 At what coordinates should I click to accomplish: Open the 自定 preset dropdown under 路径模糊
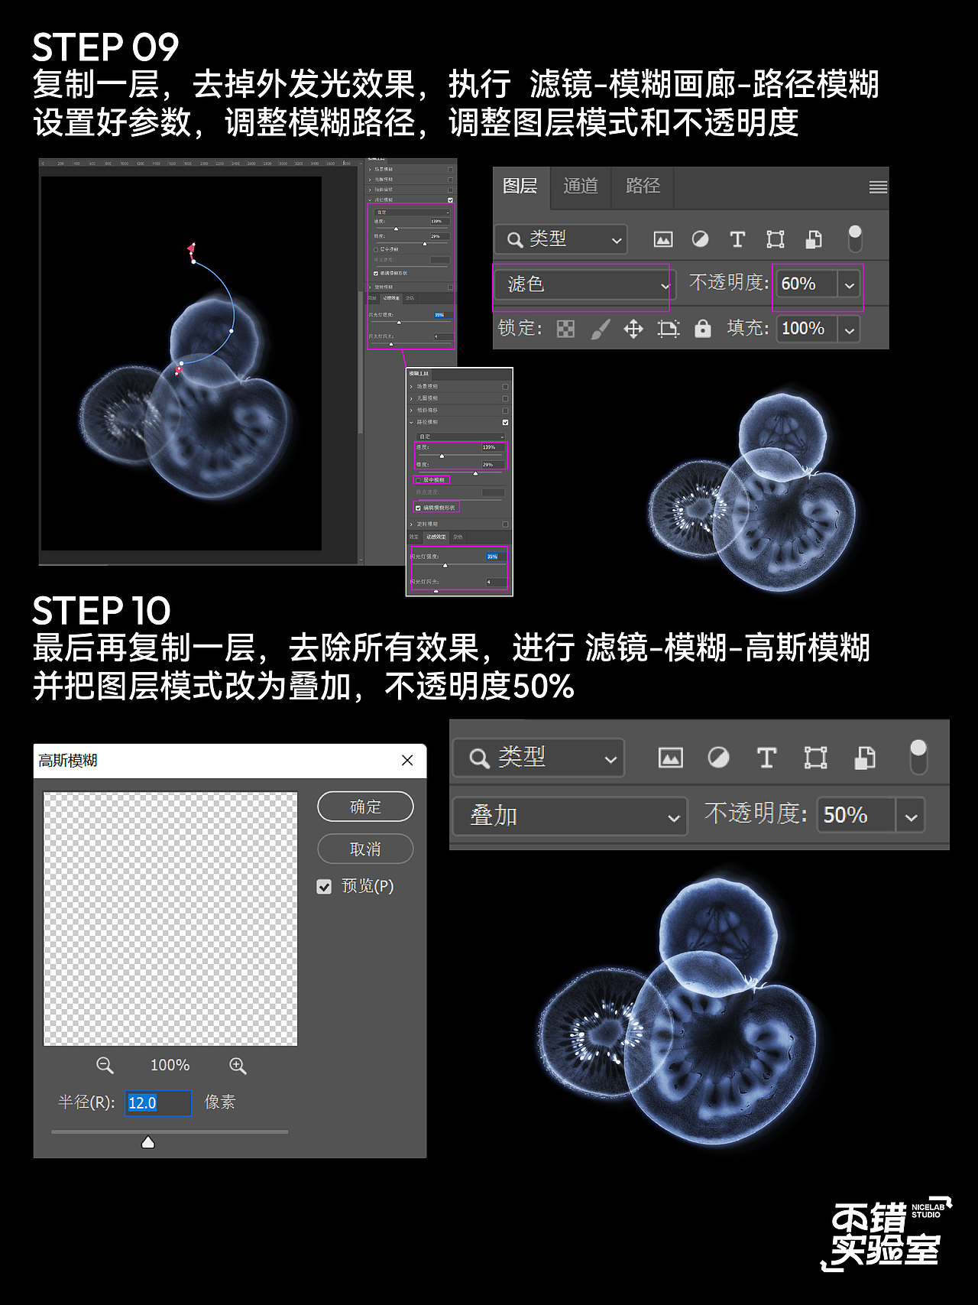[461, 437]
